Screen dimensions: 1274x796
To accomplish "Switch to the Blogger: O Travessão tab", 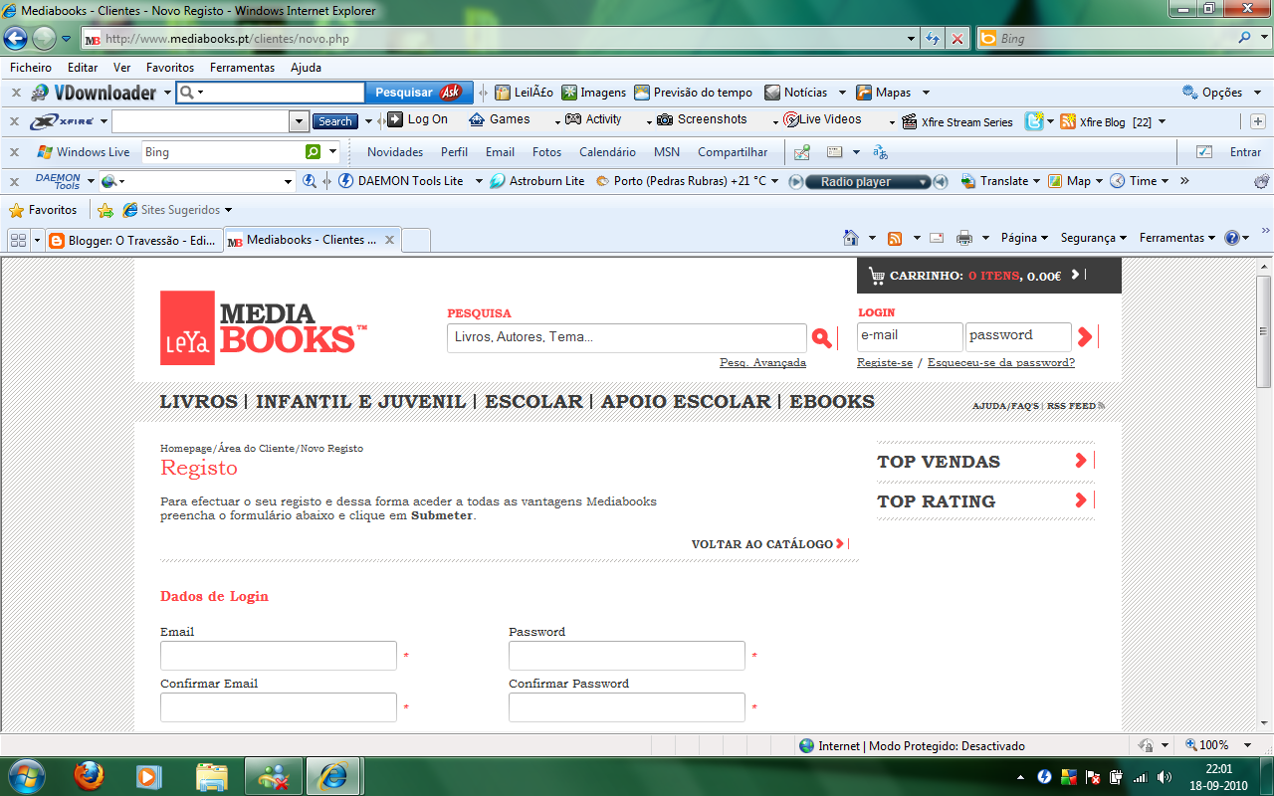I will [x=133, y=240].
